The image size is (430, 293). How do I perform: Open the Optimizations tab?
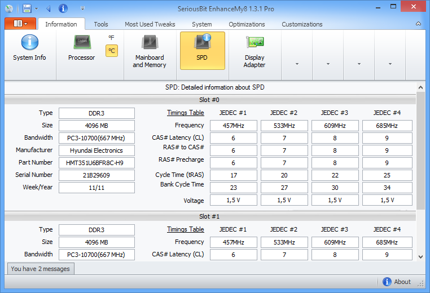tap(247, 24)
